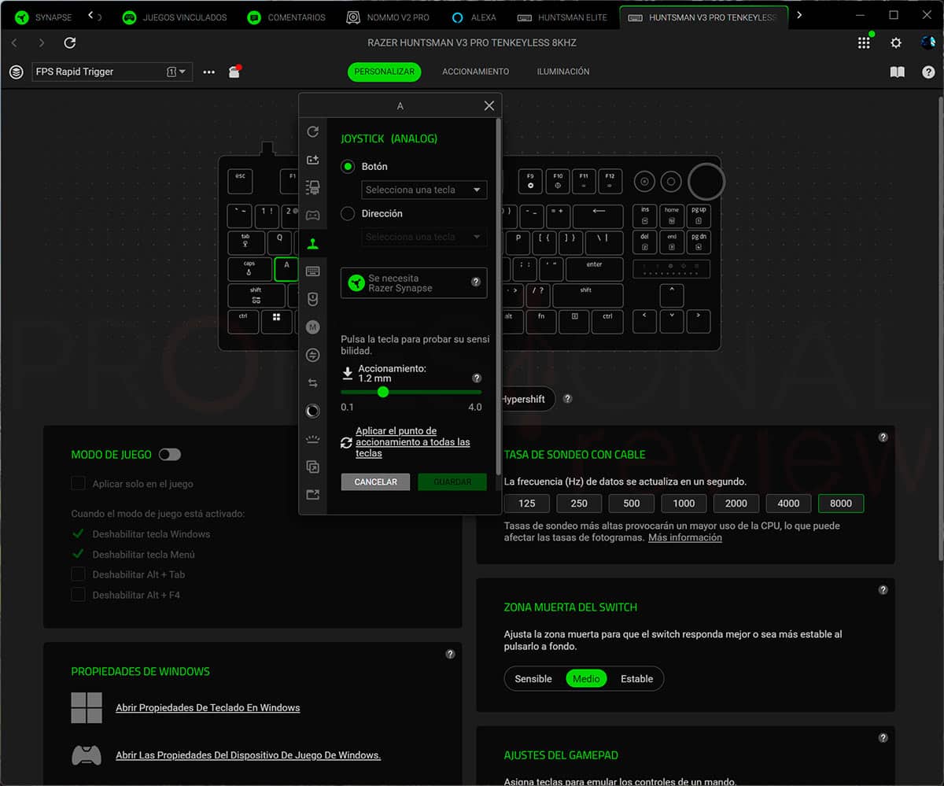Image resolution: width=944 pixels, height=786 pixels.
Task: Click the left tab scroll chevron
Action: coord(91,16)
